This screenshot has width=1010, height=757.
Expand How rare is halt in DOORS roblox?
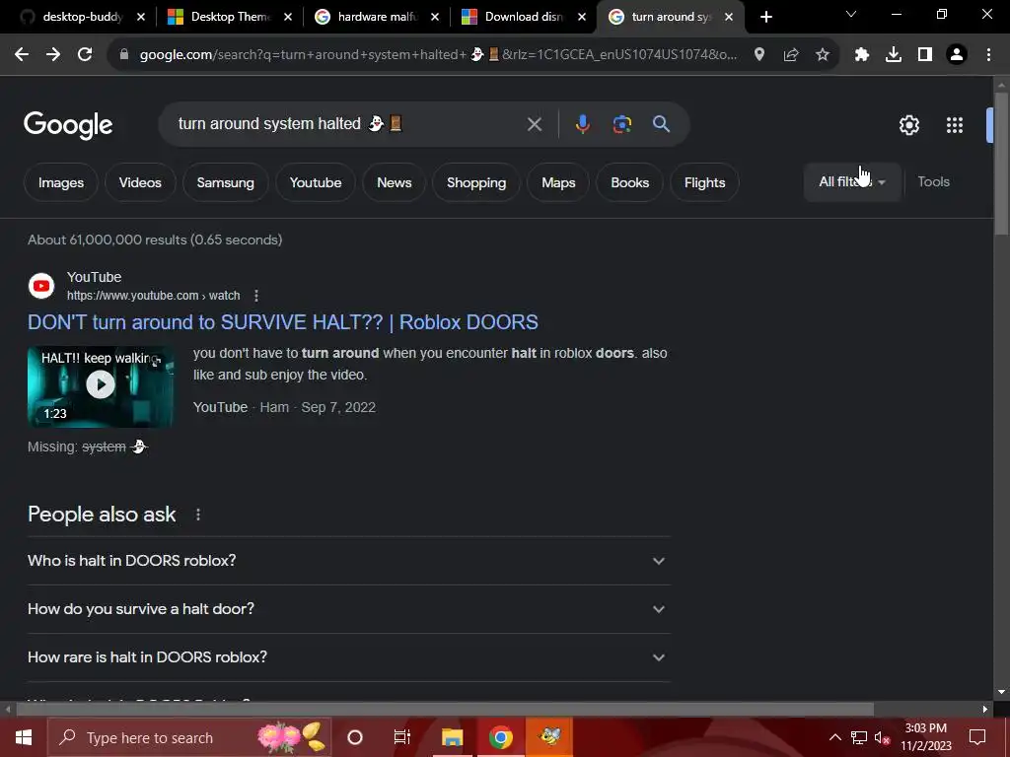pyautogui.click(x=348, y=657)
